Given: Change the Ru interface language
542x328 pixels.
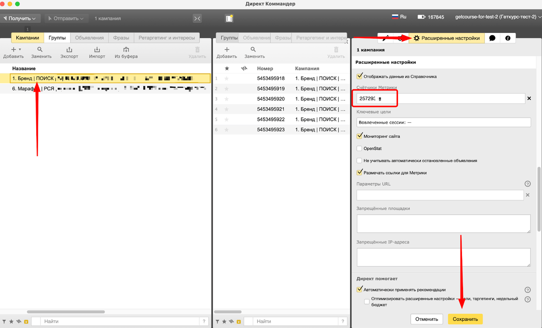Looking at the screenshot, I should pos(399,17).
